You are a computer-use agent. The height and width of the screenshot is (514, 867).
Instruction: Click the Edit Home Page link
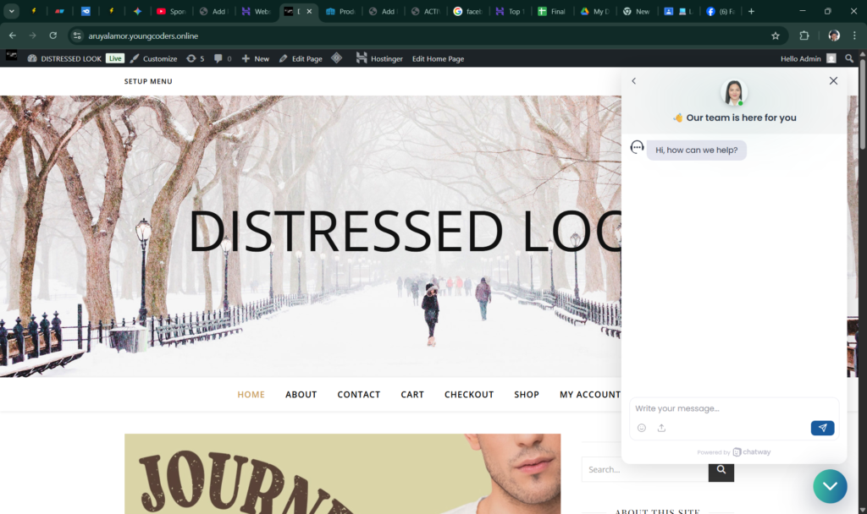pyautogui.click(x=438, y=59)
